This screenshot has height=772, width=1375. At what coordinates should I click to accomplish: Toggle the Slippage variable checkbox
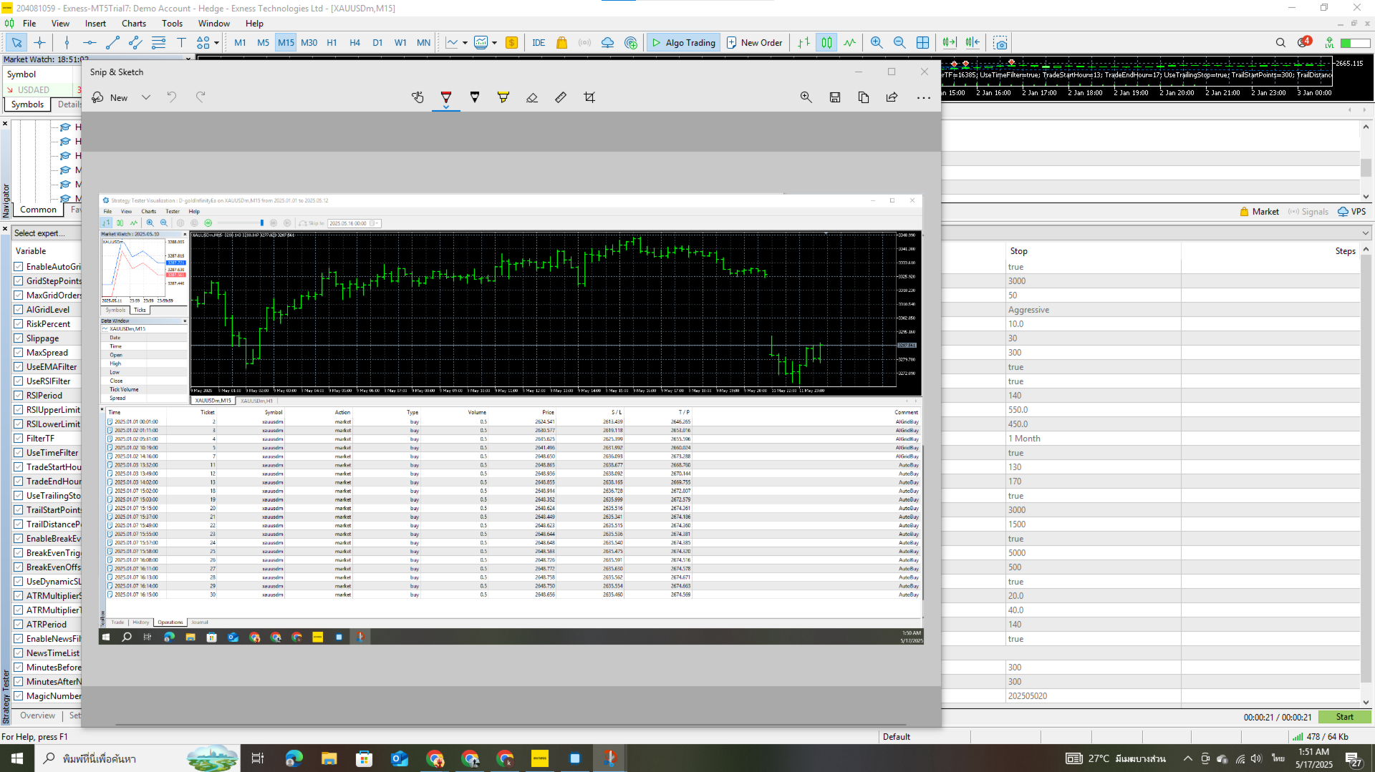click(19, 338)
